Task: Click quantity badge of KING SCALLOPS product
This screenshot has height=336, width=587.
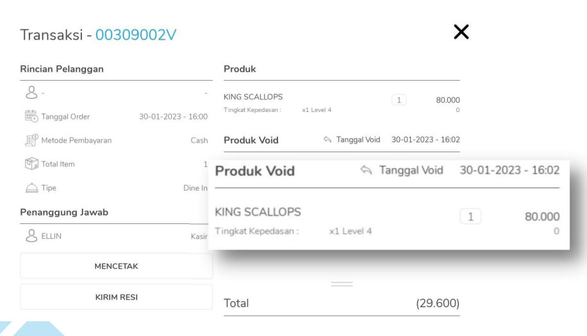Action: 398,99
